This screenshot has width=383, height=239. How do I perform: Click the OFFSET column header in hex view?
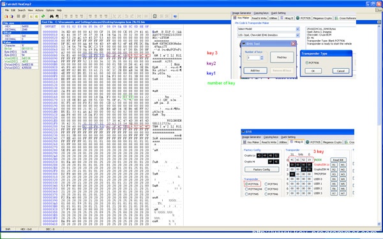[x=50, y=27]
